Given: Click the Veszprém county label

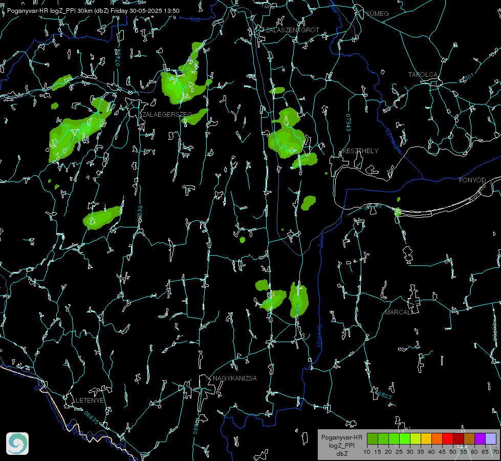Looking at the screenshot, I should (x=393, y=140).
